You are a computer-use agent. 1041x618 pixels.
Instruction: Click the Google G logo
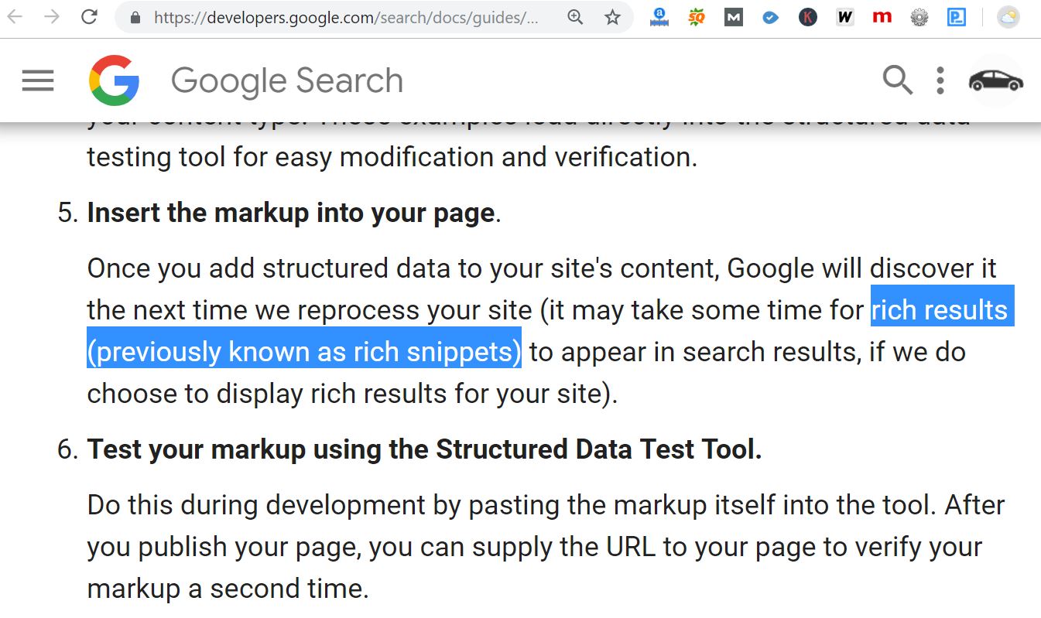[115, 80]
